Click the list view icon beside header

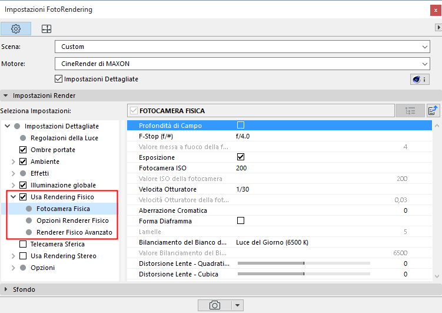coord(410,110)
